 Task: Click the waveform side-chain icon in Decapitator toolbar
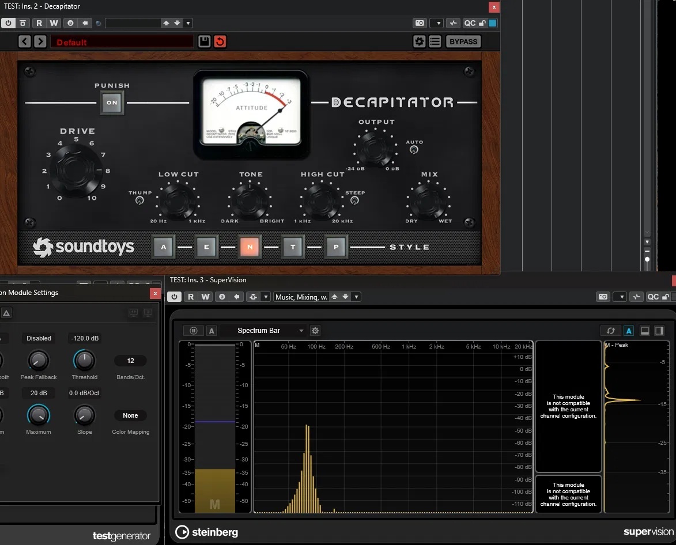[452, 23]
